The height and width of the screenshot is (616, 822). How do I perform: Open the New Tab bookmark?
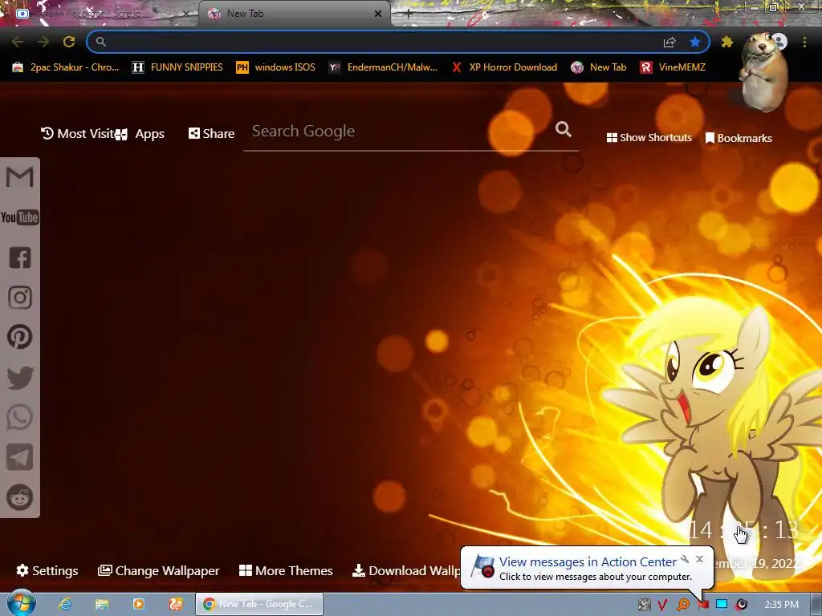click(599, 67)
